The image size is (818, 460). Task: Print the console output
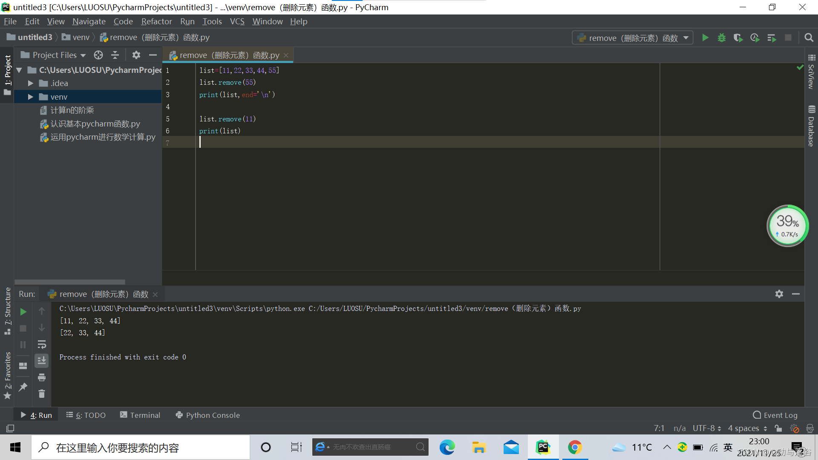coord(42,377)
